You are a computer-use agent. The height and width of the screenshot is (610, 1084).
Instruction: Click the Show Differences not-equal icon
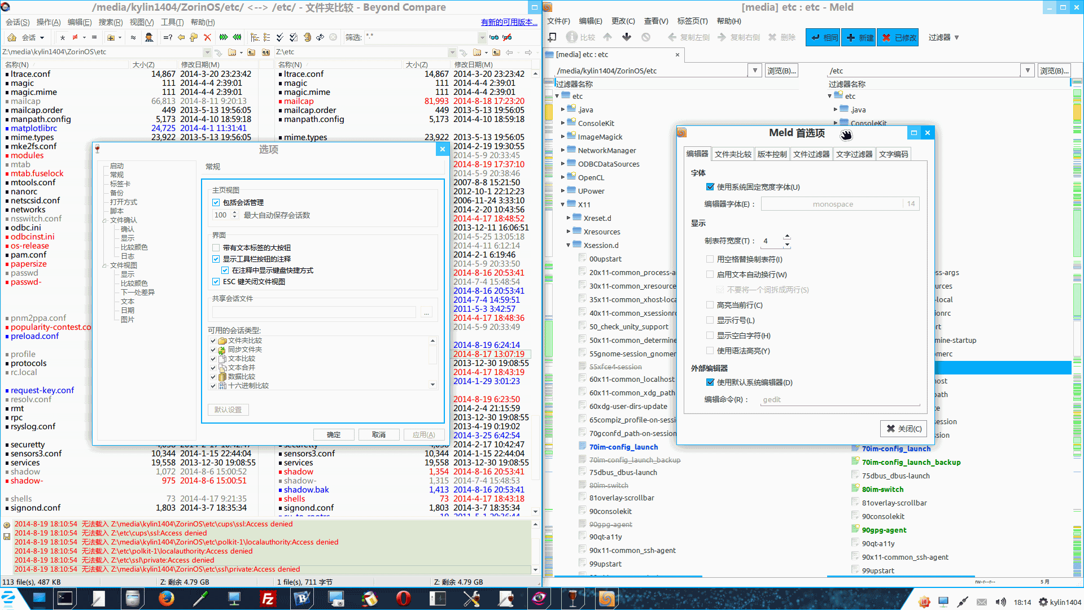[75, 37]
